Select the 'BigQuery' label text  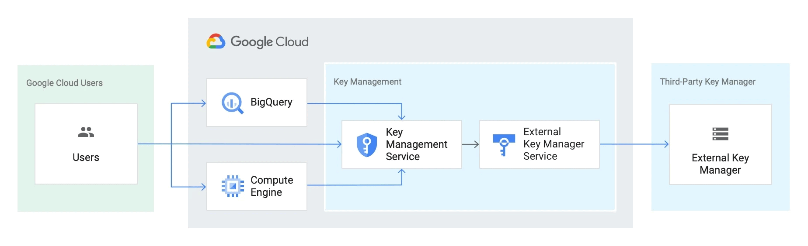[272, 102]
